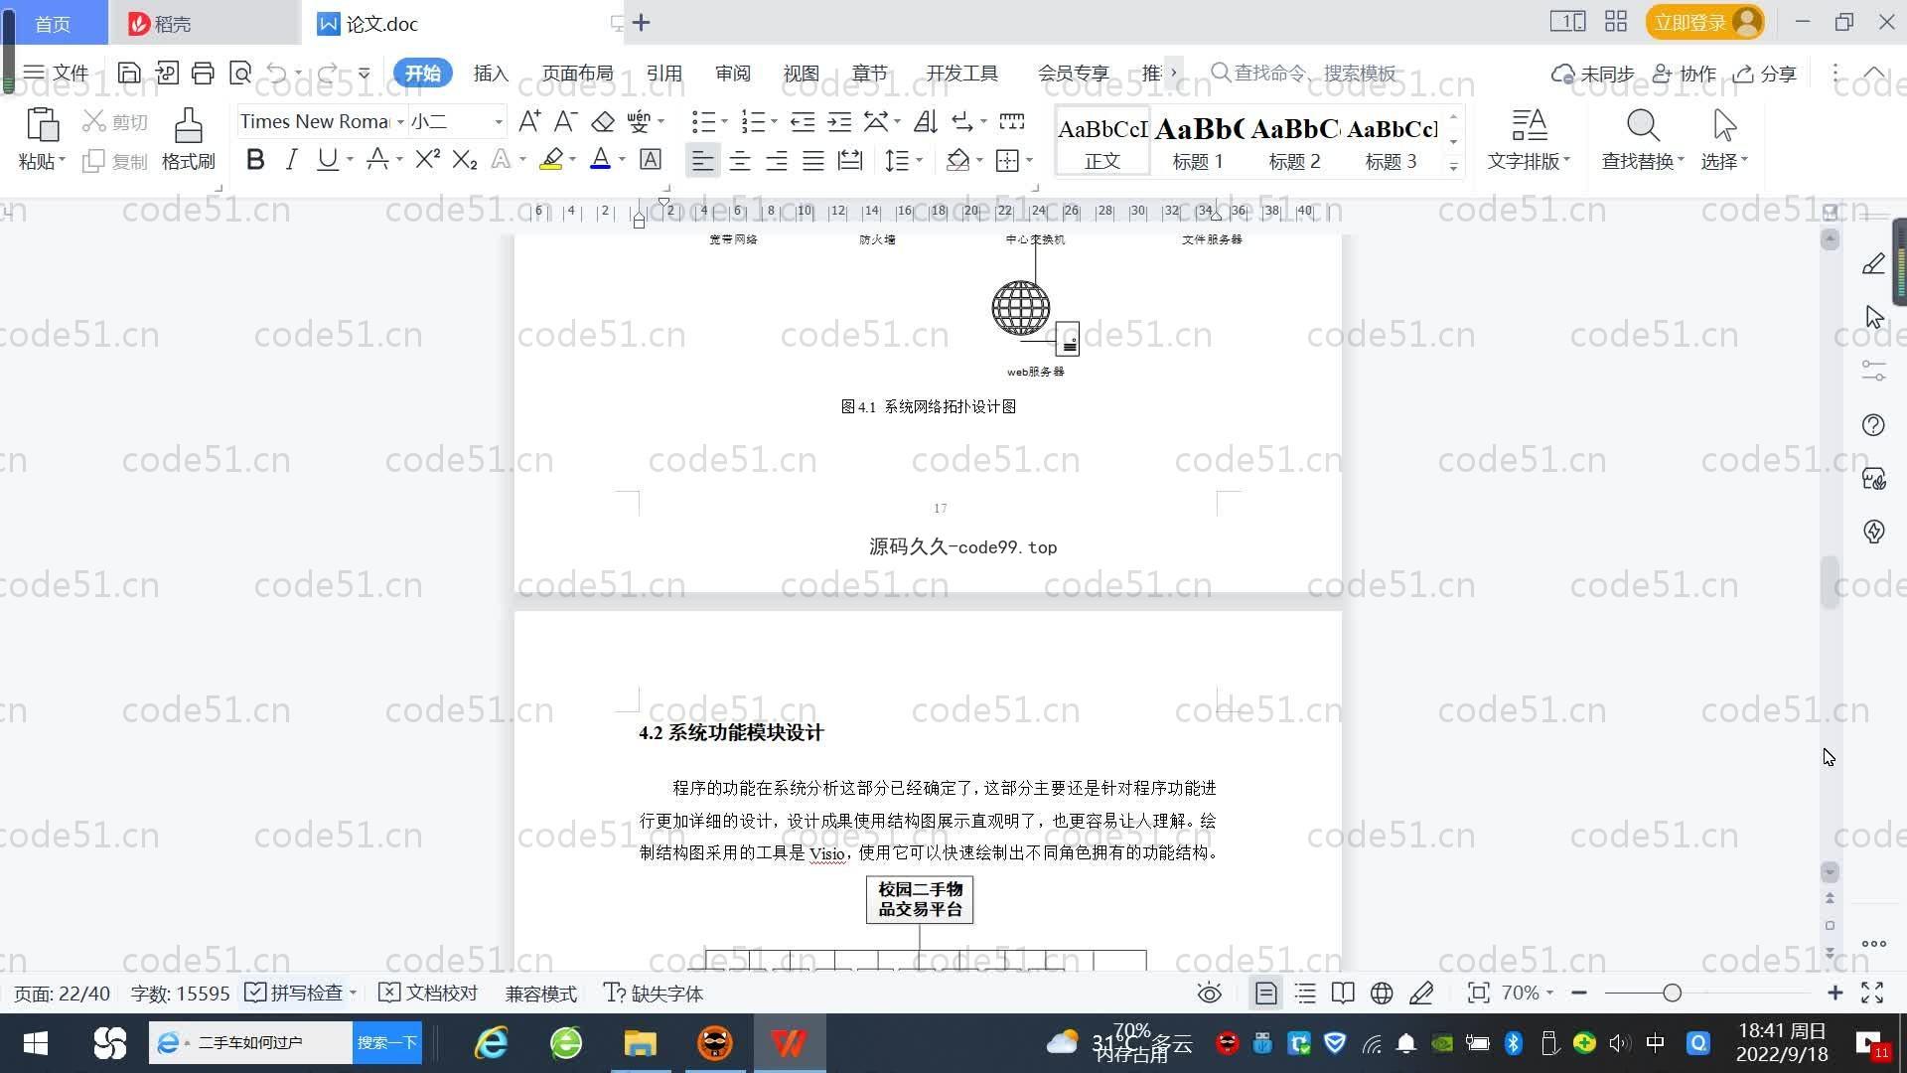Expand highlight color dropdown arrow
The width and height of the screenshot is (1907, 1073).
(573, 160)
